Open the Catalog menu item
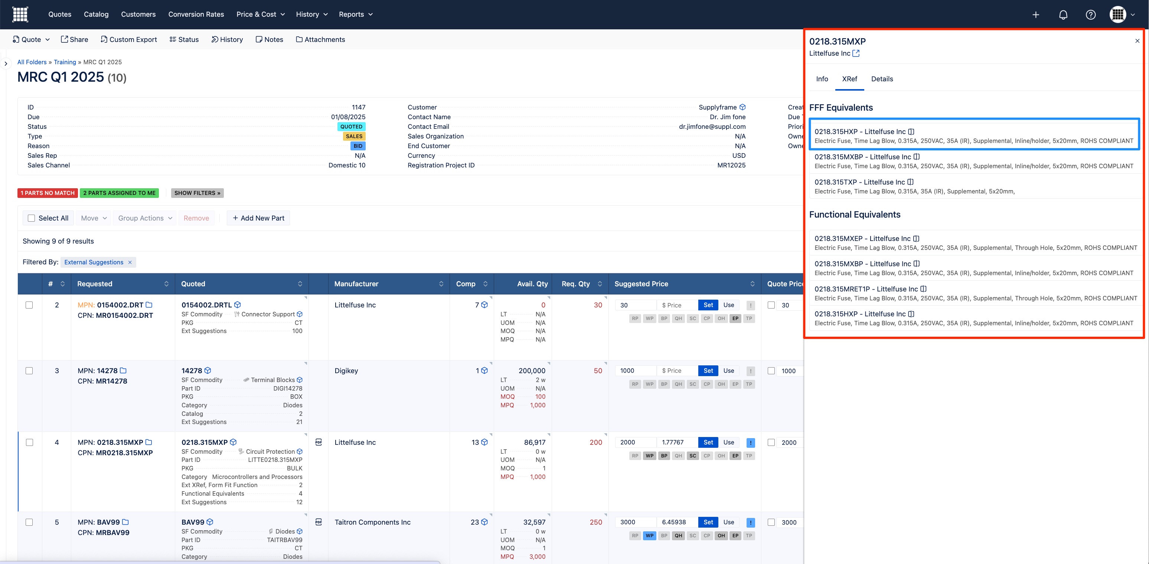 pos(96,14)
